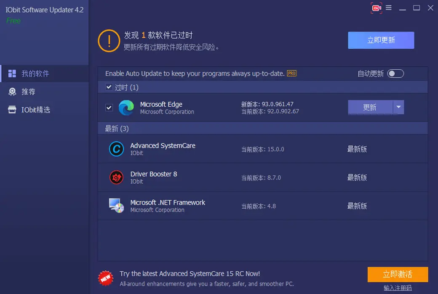Click the 当前版本: 92.0.902.67 text

270,111
